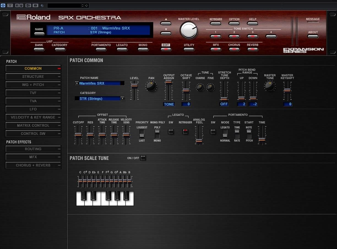Screen dimensions: 337x249
Task: Flip the MONO/POLY selector switch
Action: [x=157, y=134]
